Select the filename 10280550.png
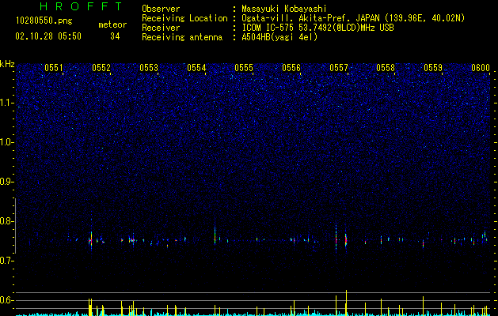This screenshot has width=498, height=316. click(44, 21)
